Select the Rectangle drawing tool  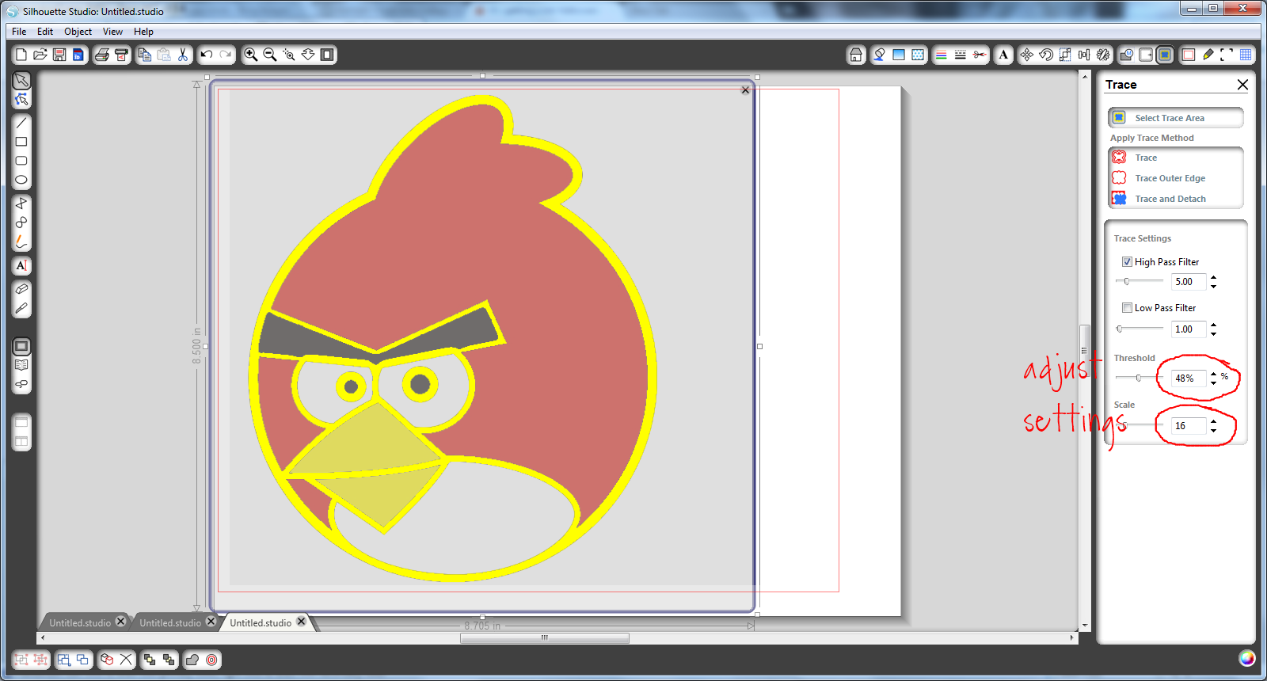pos(21,142)
